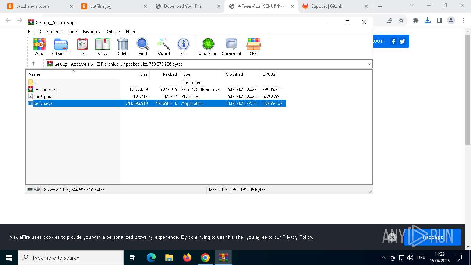The width and height of the screenshot is (471, 265).
Task: Open Chrome profile avatar
Action: point(451,21)
